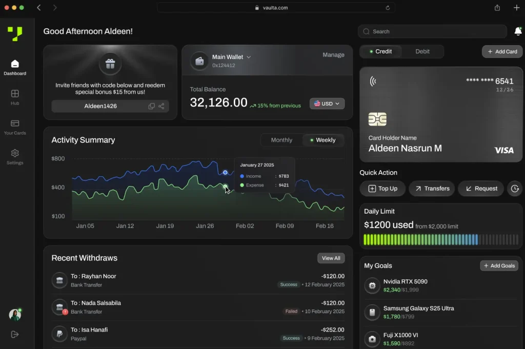Screen dimensions: 525x349
Task: Click Manage on the Main Wallet card
Action: (333, 55)
